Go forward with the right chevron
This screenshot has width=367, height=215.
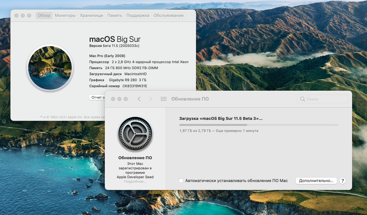click(150, 99)
